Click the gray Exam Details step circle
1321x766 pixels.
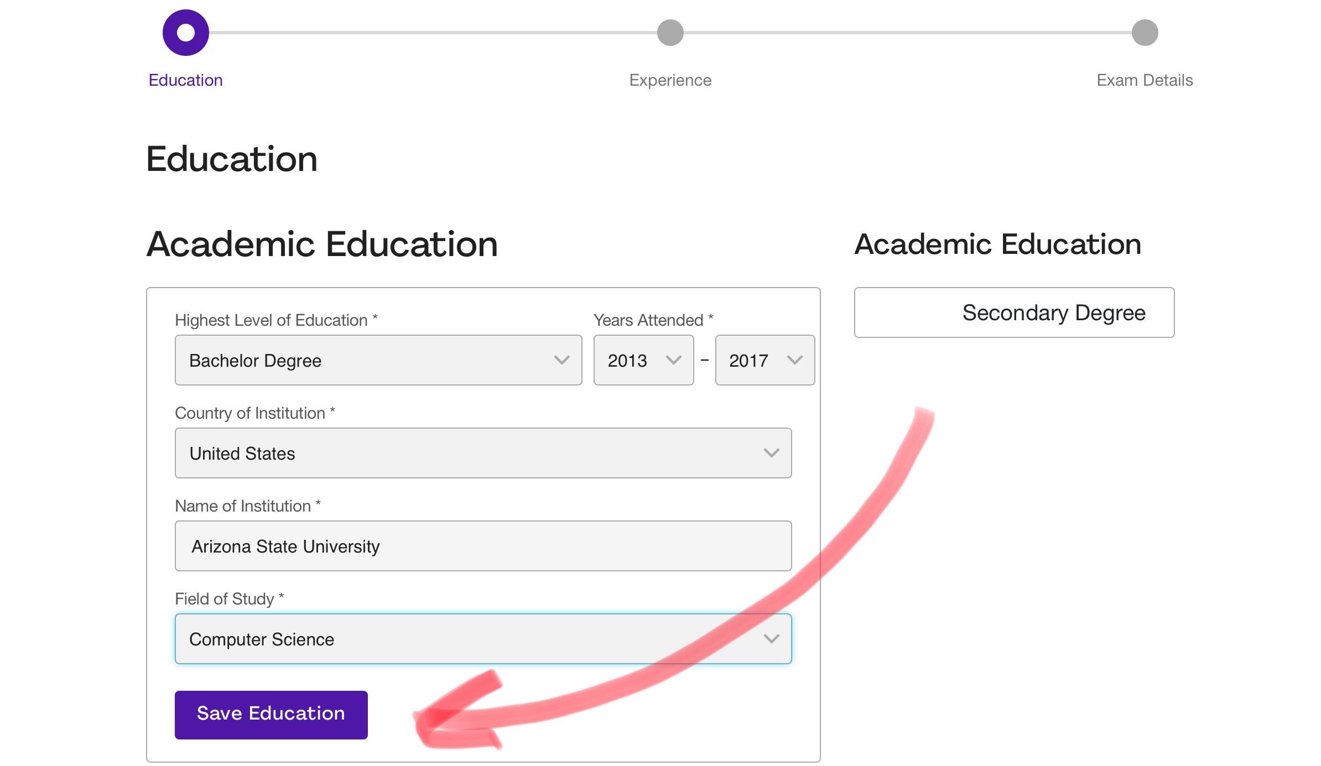click(x=1145, y=33)
